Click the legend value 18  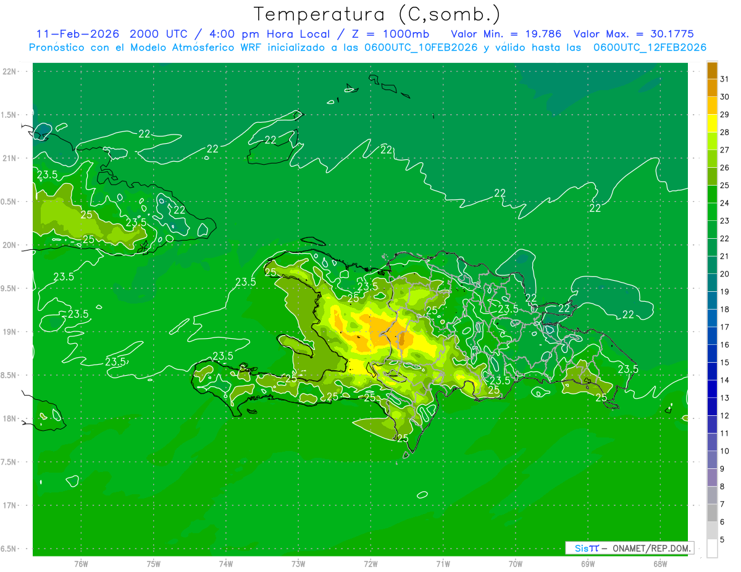[x=724, y=309]
